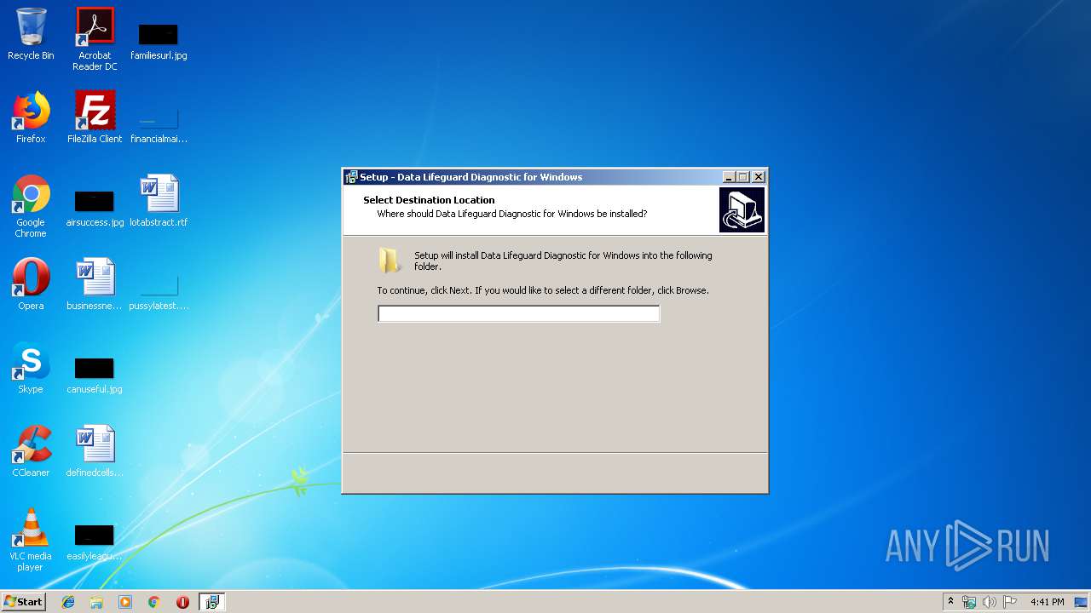Launch Acrobat Reader DC shortcut
The height and width of the screenshot is (613, 1091).
tap(95, 39)
